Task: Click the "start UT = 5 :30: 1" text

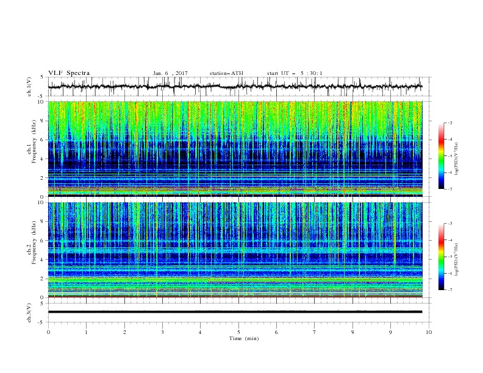Action: point(295,73)
